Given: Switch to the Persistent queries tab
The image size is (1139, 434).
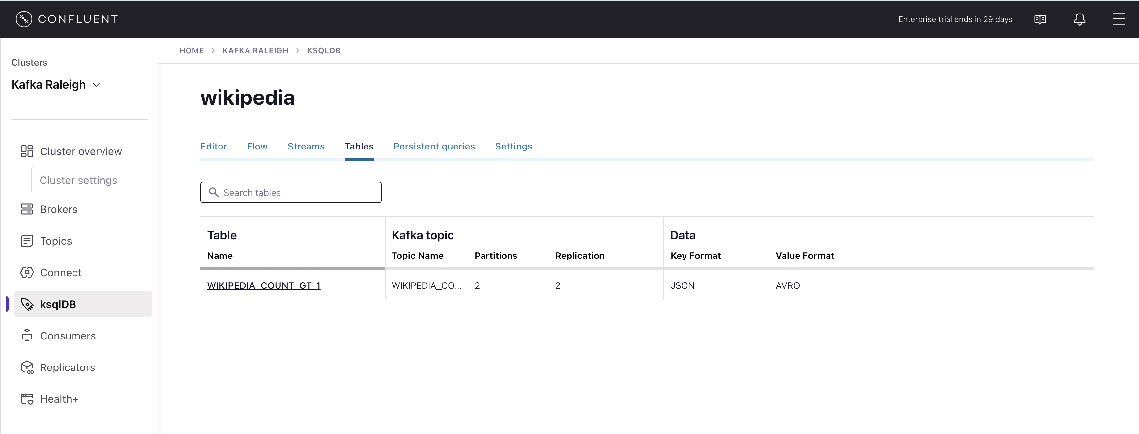Looking at the screenshot, I should pyautogui.click(x=434, y=146).
